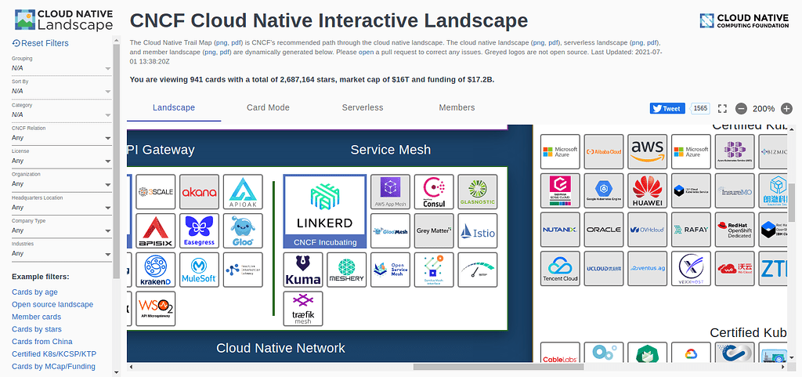
Task: Click the Open Service Mesh card
Action: (x=390, y=270)
